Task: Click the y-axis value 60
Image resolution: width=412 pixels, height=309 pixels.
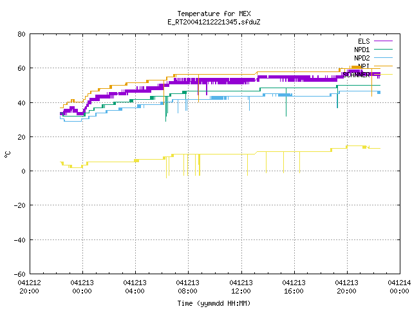Action: pyautogui.click(x=21, y=68)
